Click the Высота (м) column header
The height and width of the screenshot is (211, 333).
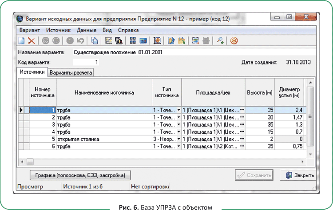coord(260,92)
